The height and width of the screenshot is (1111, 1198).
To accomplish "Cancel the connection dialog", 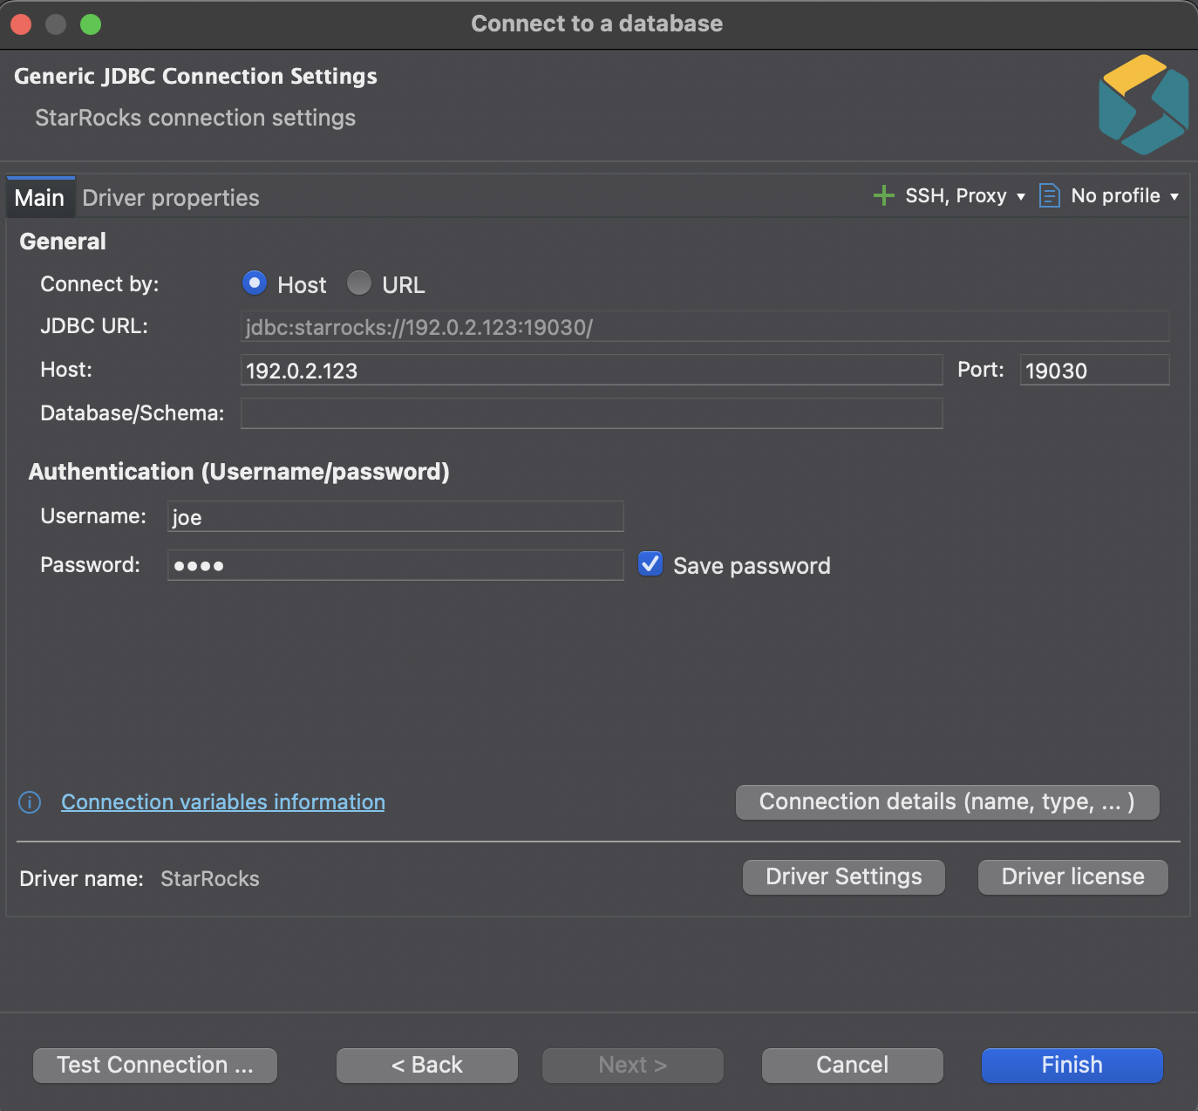I will pos(853,1066).
